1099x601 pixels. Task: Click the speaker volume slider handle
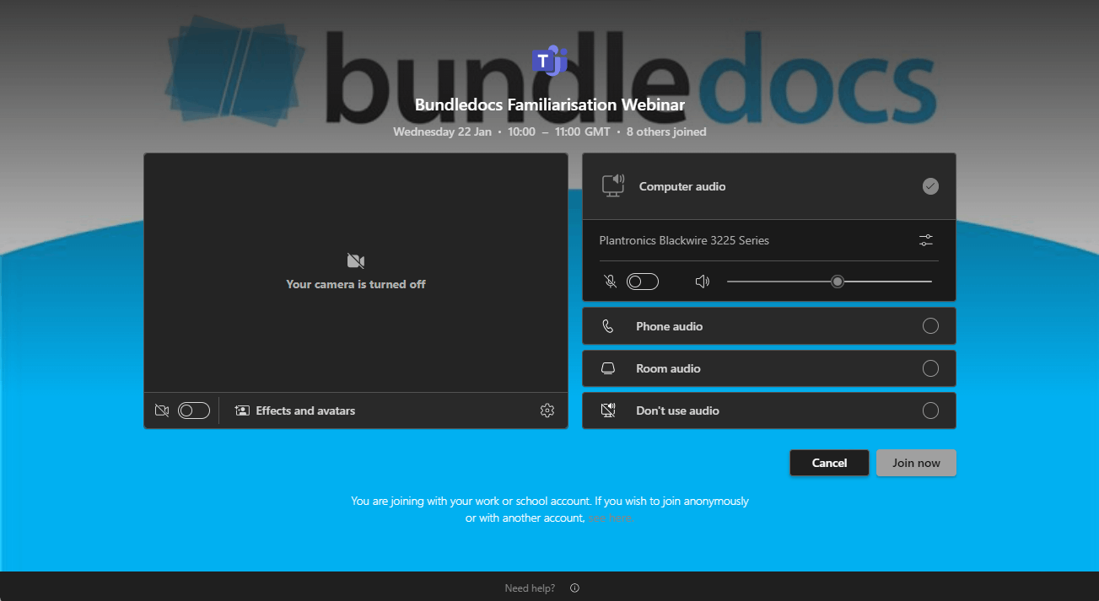point(838,282)
